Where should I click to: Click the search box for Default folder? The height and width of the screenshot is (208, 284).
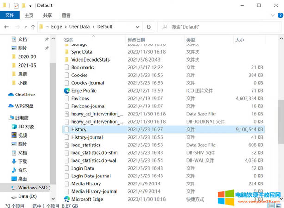pyautogui.click(x=217, y=27)
